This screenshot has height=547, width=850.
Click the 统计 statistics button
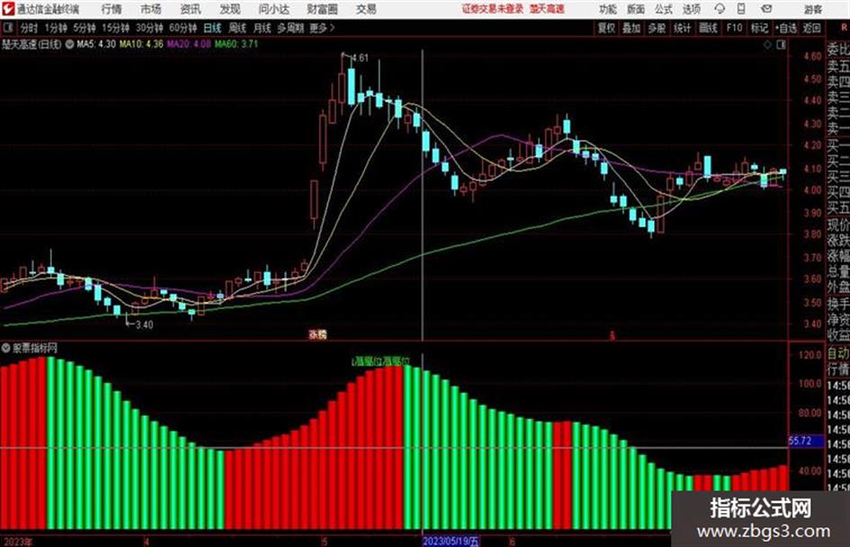pos(682,28)
